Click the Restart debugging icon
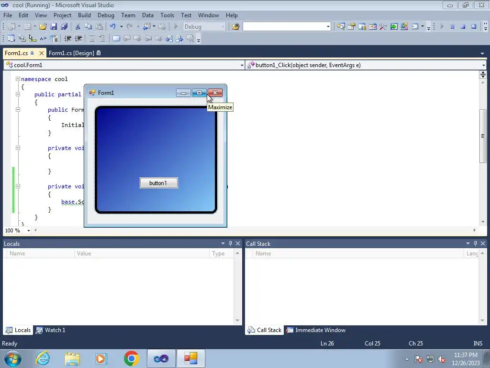Screen dimensions: 490x368 tap(474, 27)
